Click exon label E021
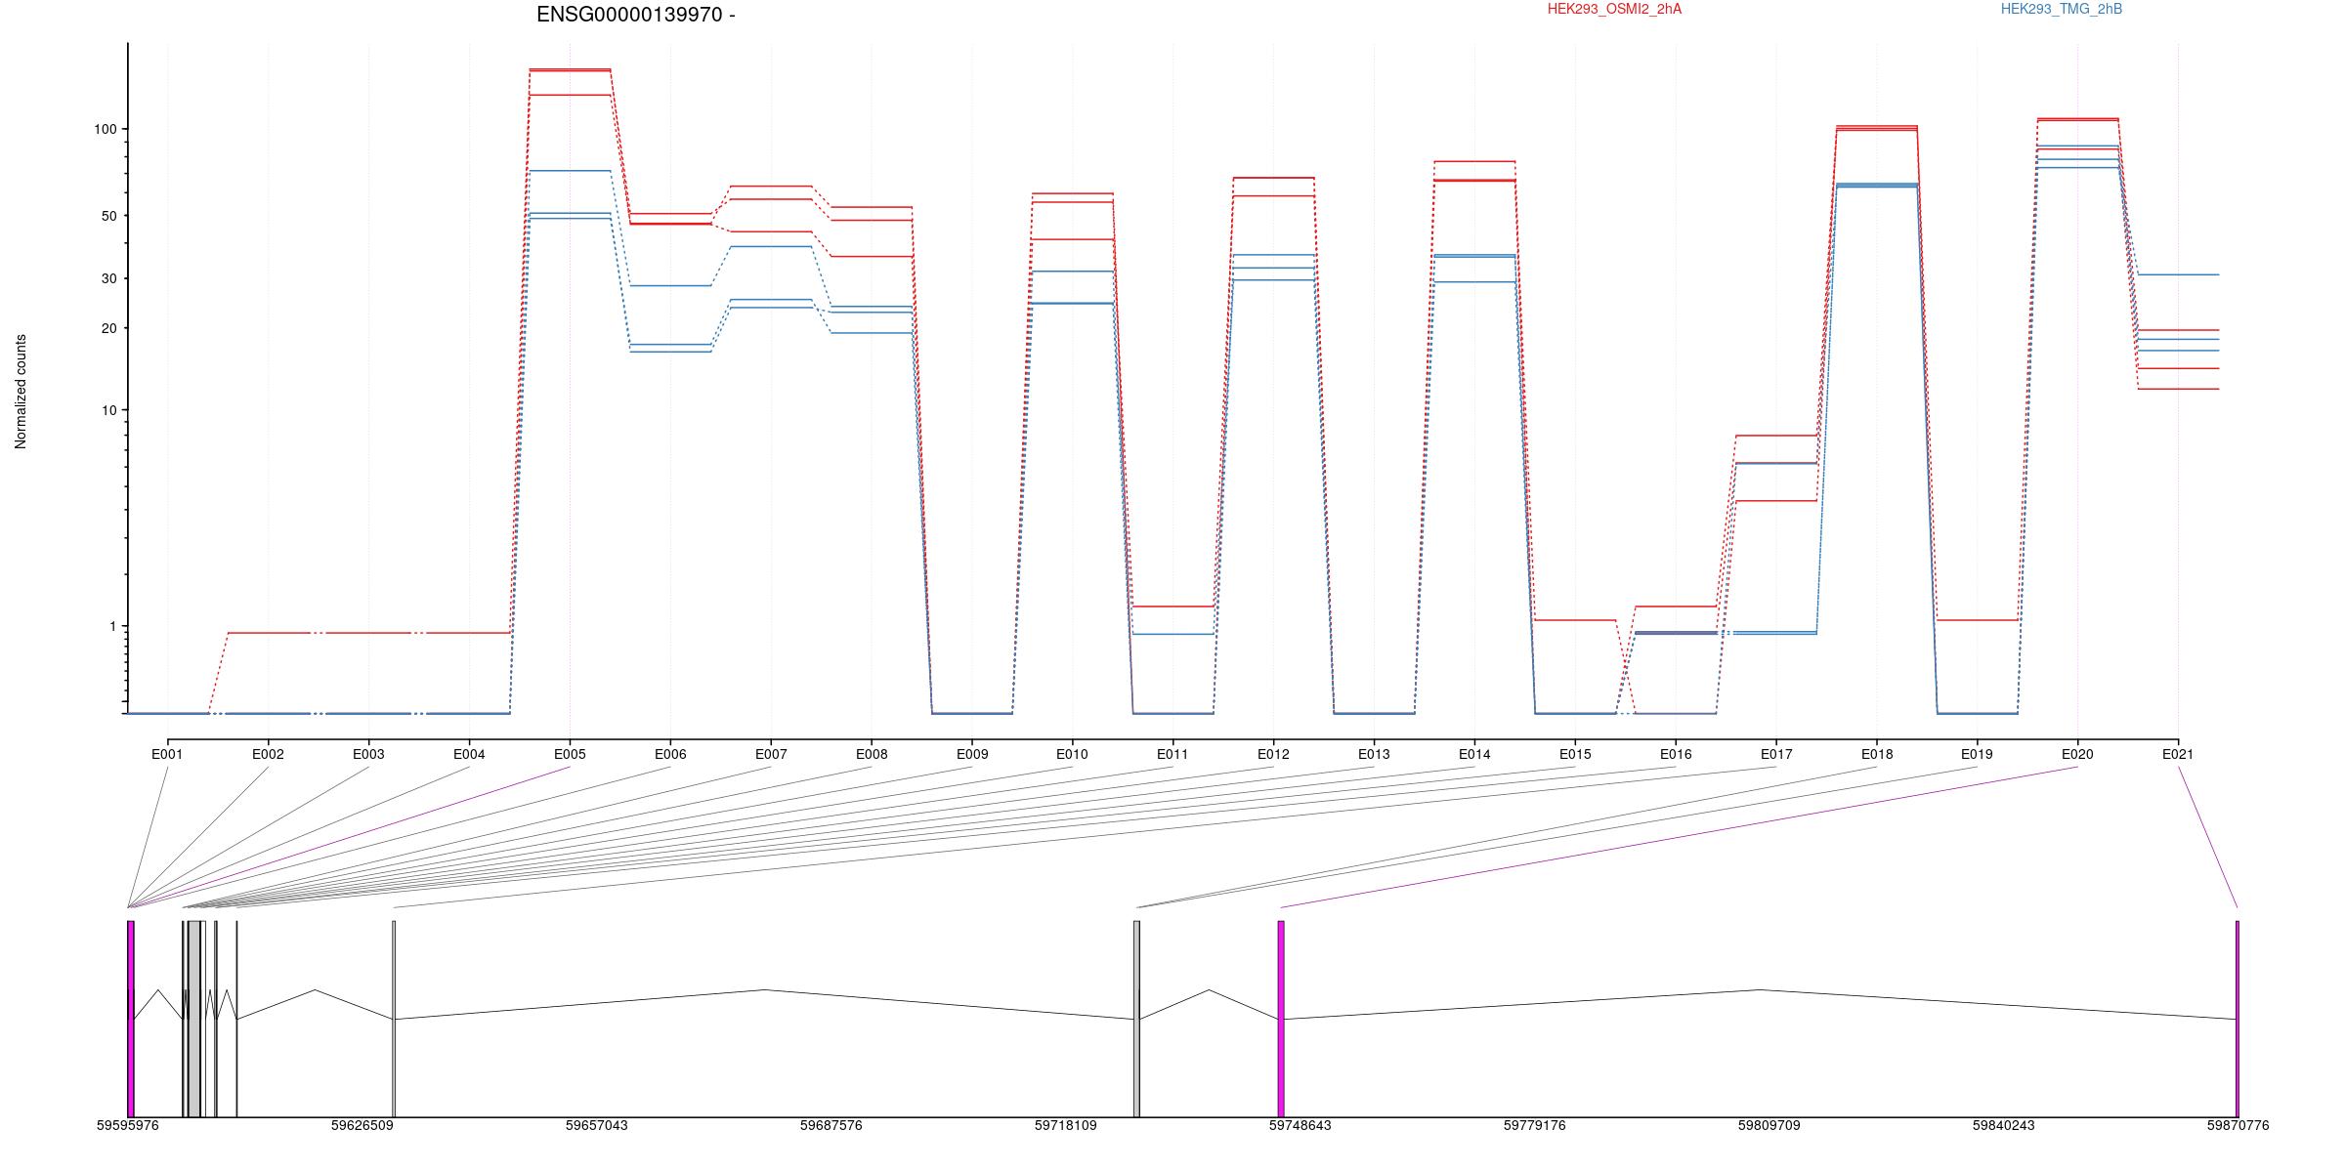Image resolution: width=2345 pixels, height=1172 pixels. (2178, 754)
